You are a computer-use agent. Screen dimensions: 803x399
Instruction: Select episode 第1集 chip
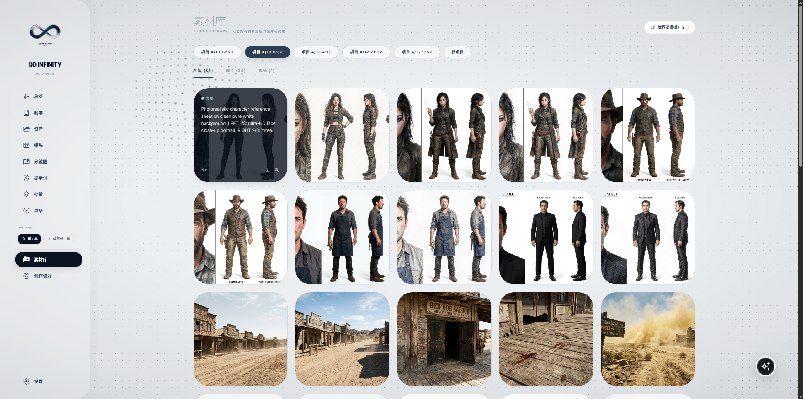[29, 239]
